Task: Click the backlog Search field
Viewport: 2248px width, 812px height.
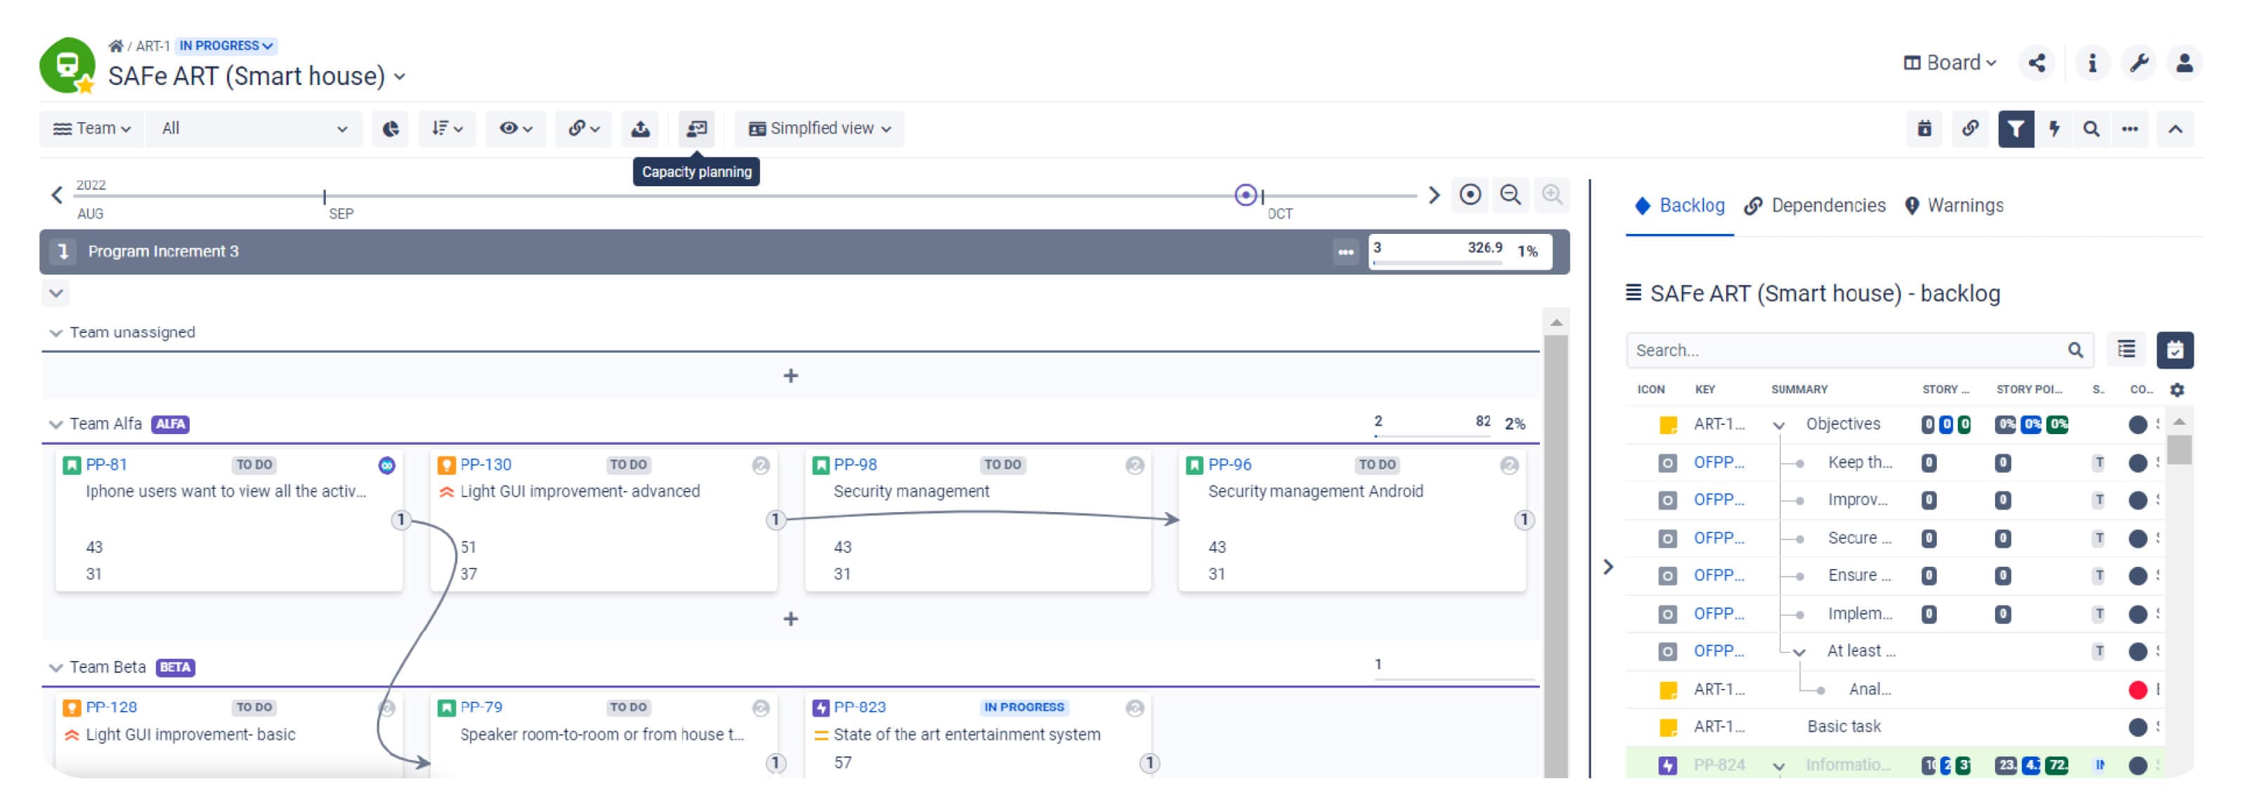Action: pyautogui.click(x=1859, y=351)
